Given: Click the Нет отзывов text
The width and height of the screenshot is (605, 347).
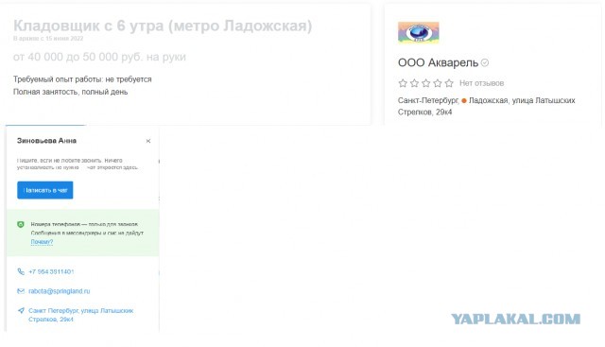Looking at the screenshot, I should 481,83.
